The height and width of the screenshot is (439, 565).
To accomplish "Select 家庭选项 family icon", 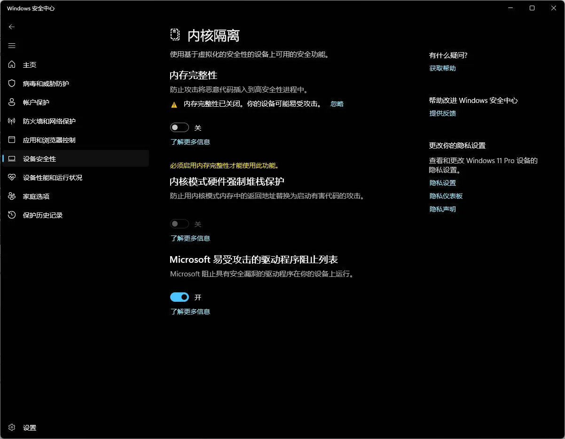I will point(12,196).
